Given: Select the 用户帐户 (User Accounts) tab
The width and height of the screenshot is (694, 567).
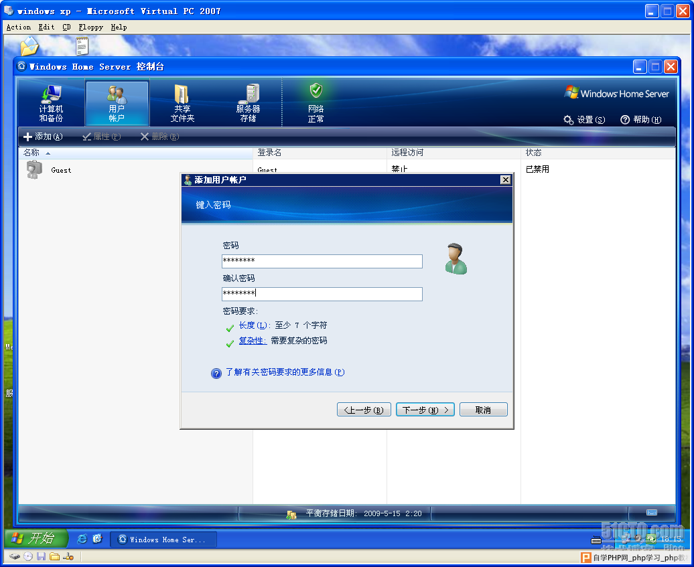Looking at the screenshot, I should coord(117,103).
